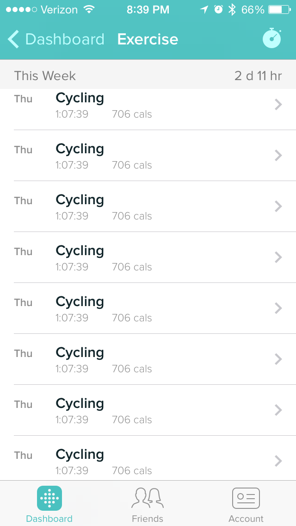Tap the back arrow chevron in the header
This screenshot has height=526, width=296.
(14, 39)
